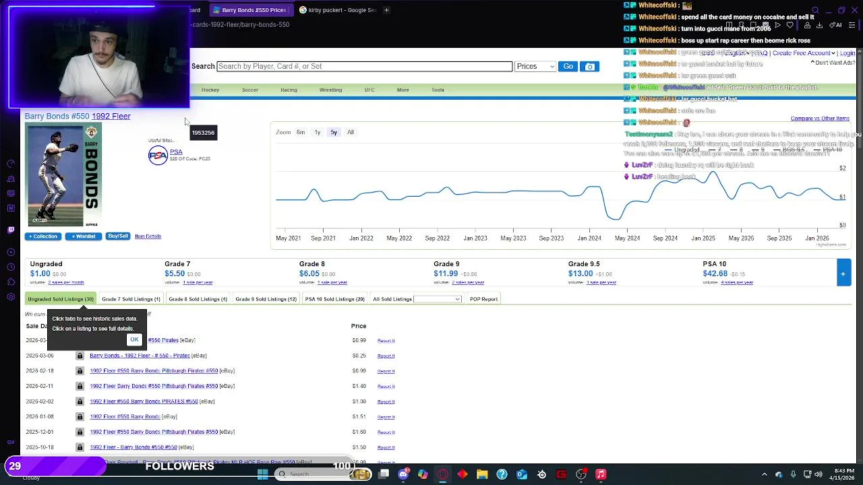This screenshot has height=485, width=863.
Task: Open the UFC category
Action: (369, 90)
